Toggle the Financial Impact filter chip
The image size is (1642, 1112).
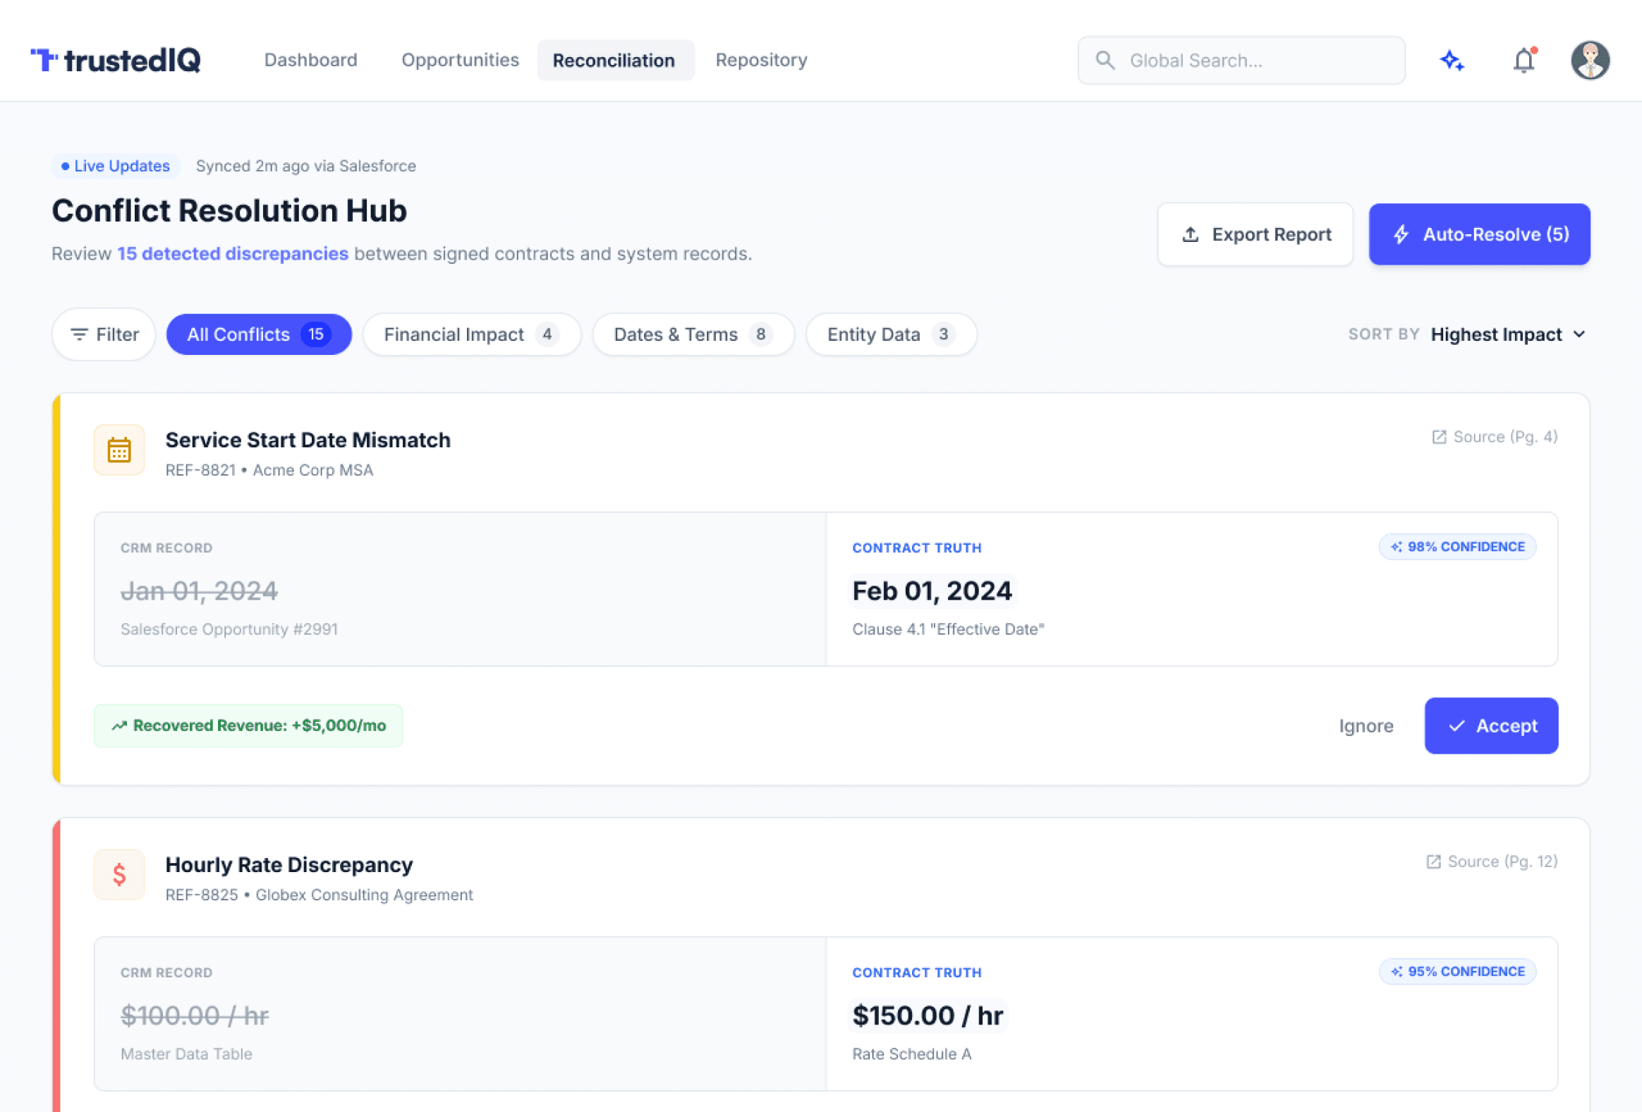[x=471, y=334]
